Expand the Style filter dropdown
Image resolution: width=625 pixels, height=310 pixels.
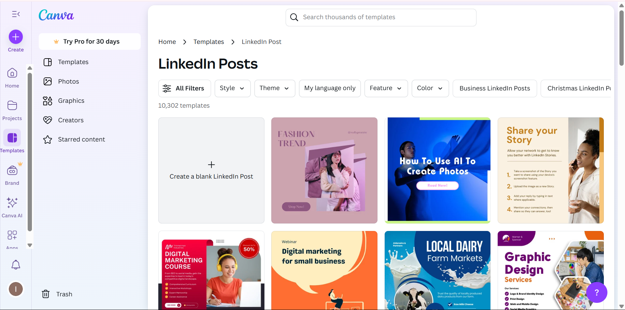tap(232, 88)
